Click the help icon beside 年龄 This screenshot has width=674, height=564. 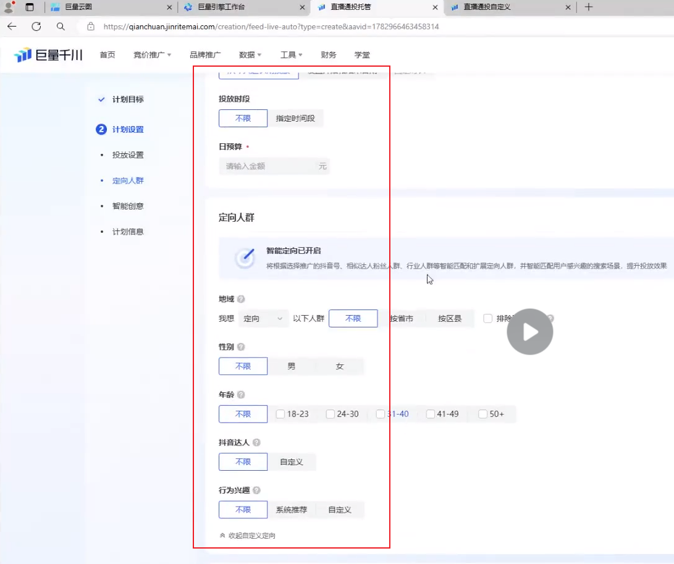tap(241, 395)
